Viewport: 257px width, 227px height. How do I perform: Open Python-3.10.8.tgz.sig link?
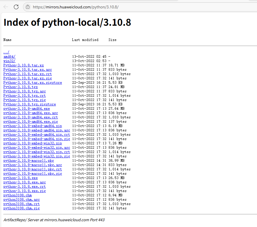click(x=25, y=100)
